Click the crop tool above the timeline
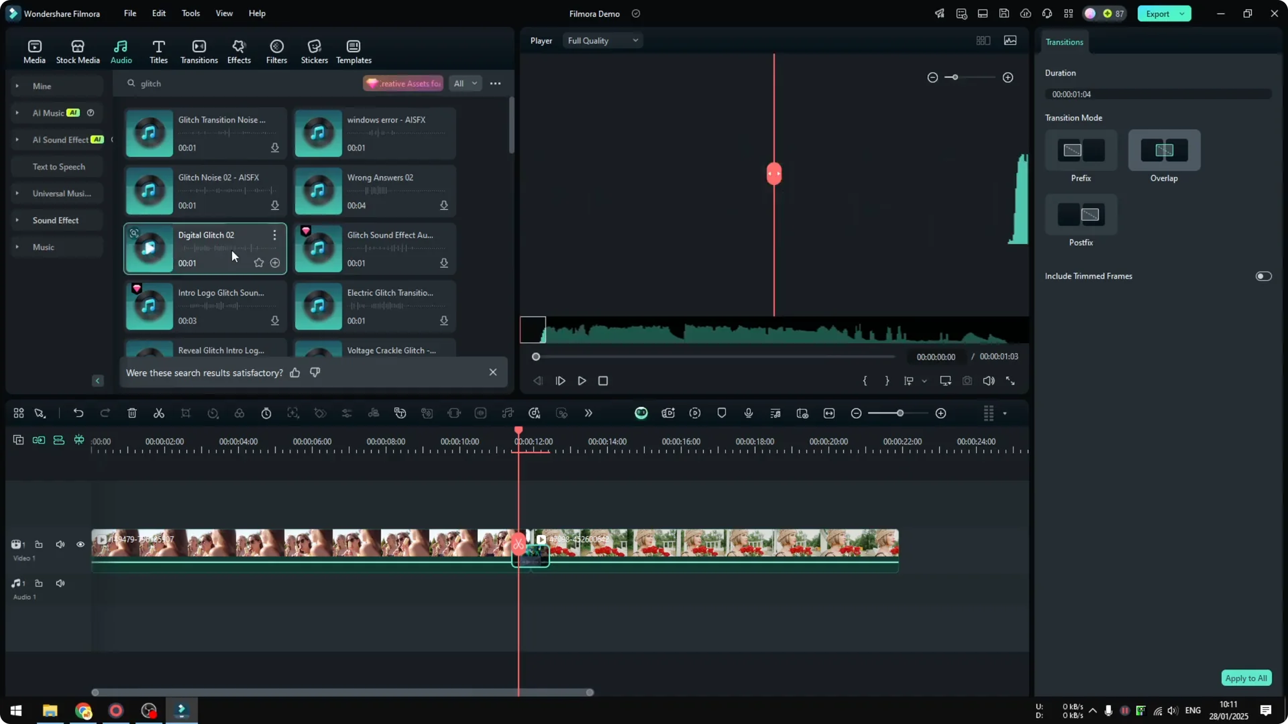The height and width of the screenshot is (724, 1288). (186, 413)
